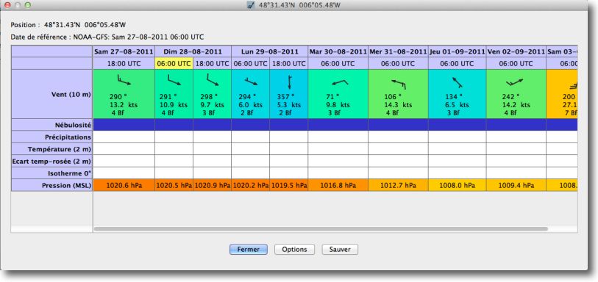Click the horizontal scrollbar under the table
Image resolution: width=598 pixels, height=282 pixels.
tap(321, 229)
